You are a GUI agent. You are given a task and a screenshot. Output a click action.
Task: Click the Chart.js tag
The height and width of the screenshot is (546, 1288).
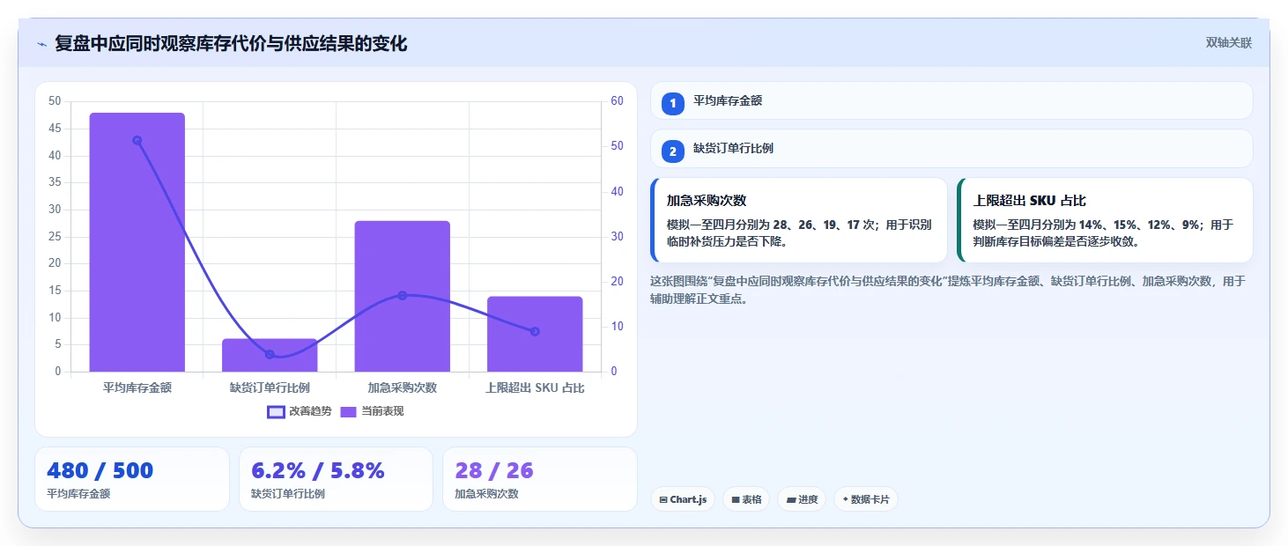tap(683, 499)
